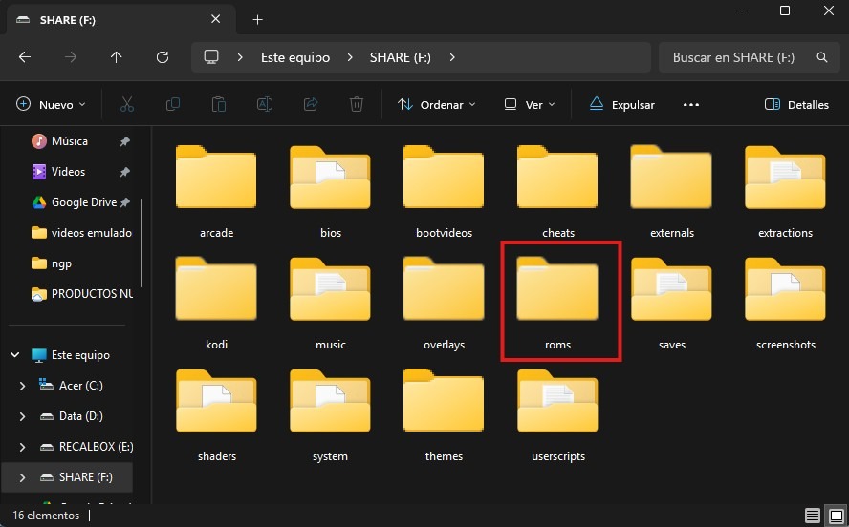Expand the Acer (C:) drive tree node
This screenshot has width=849, height=527.
22,386
